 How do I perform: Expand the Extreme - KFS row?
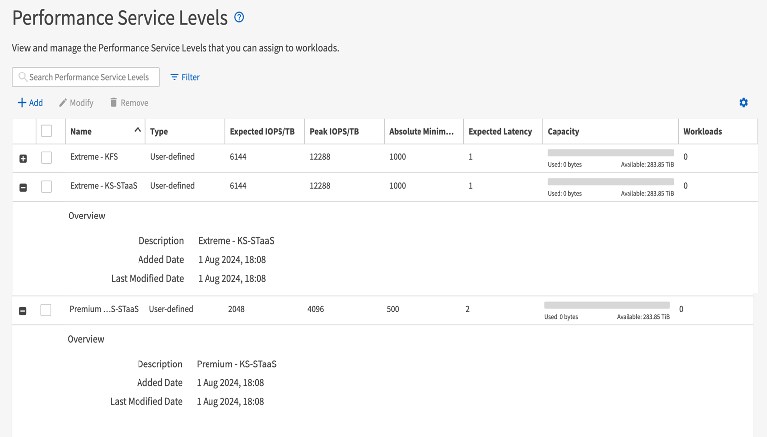pos(23,159)
